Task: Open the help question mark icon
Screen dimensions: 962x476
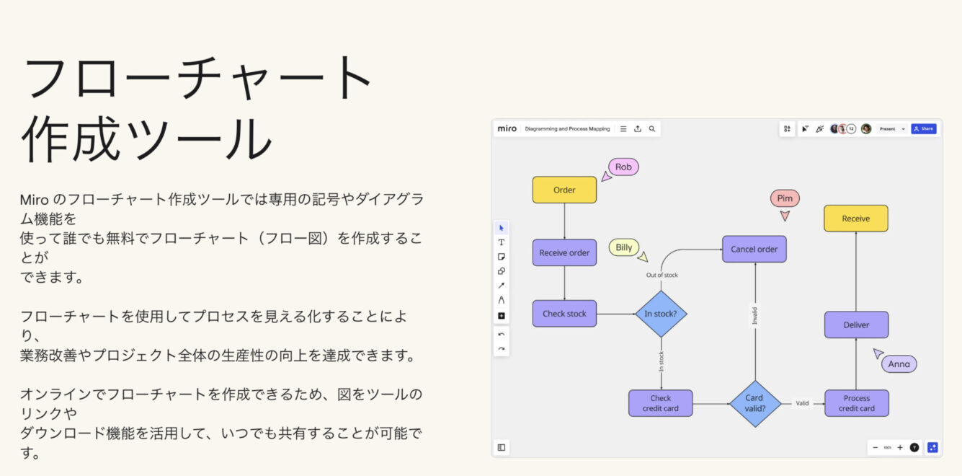Action: [x=914, y=447]
